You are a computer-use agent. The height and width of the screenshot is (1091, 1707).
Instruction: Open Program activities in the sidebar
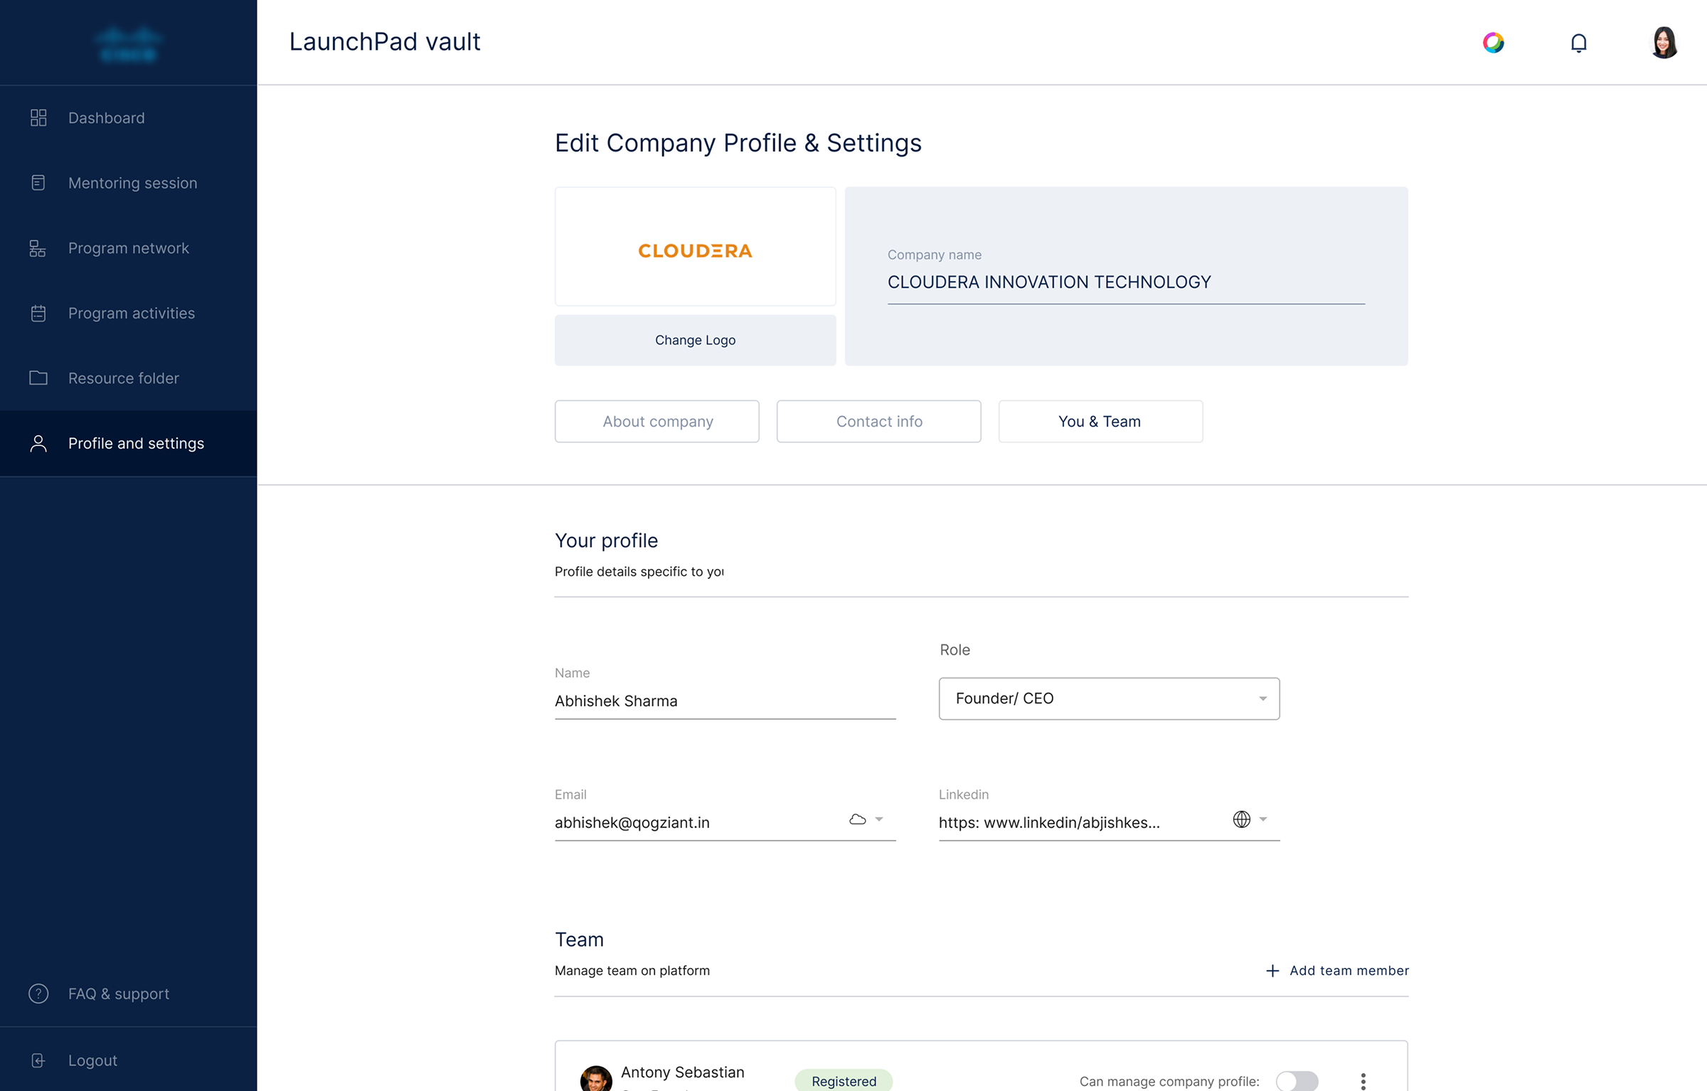point(129,313)
